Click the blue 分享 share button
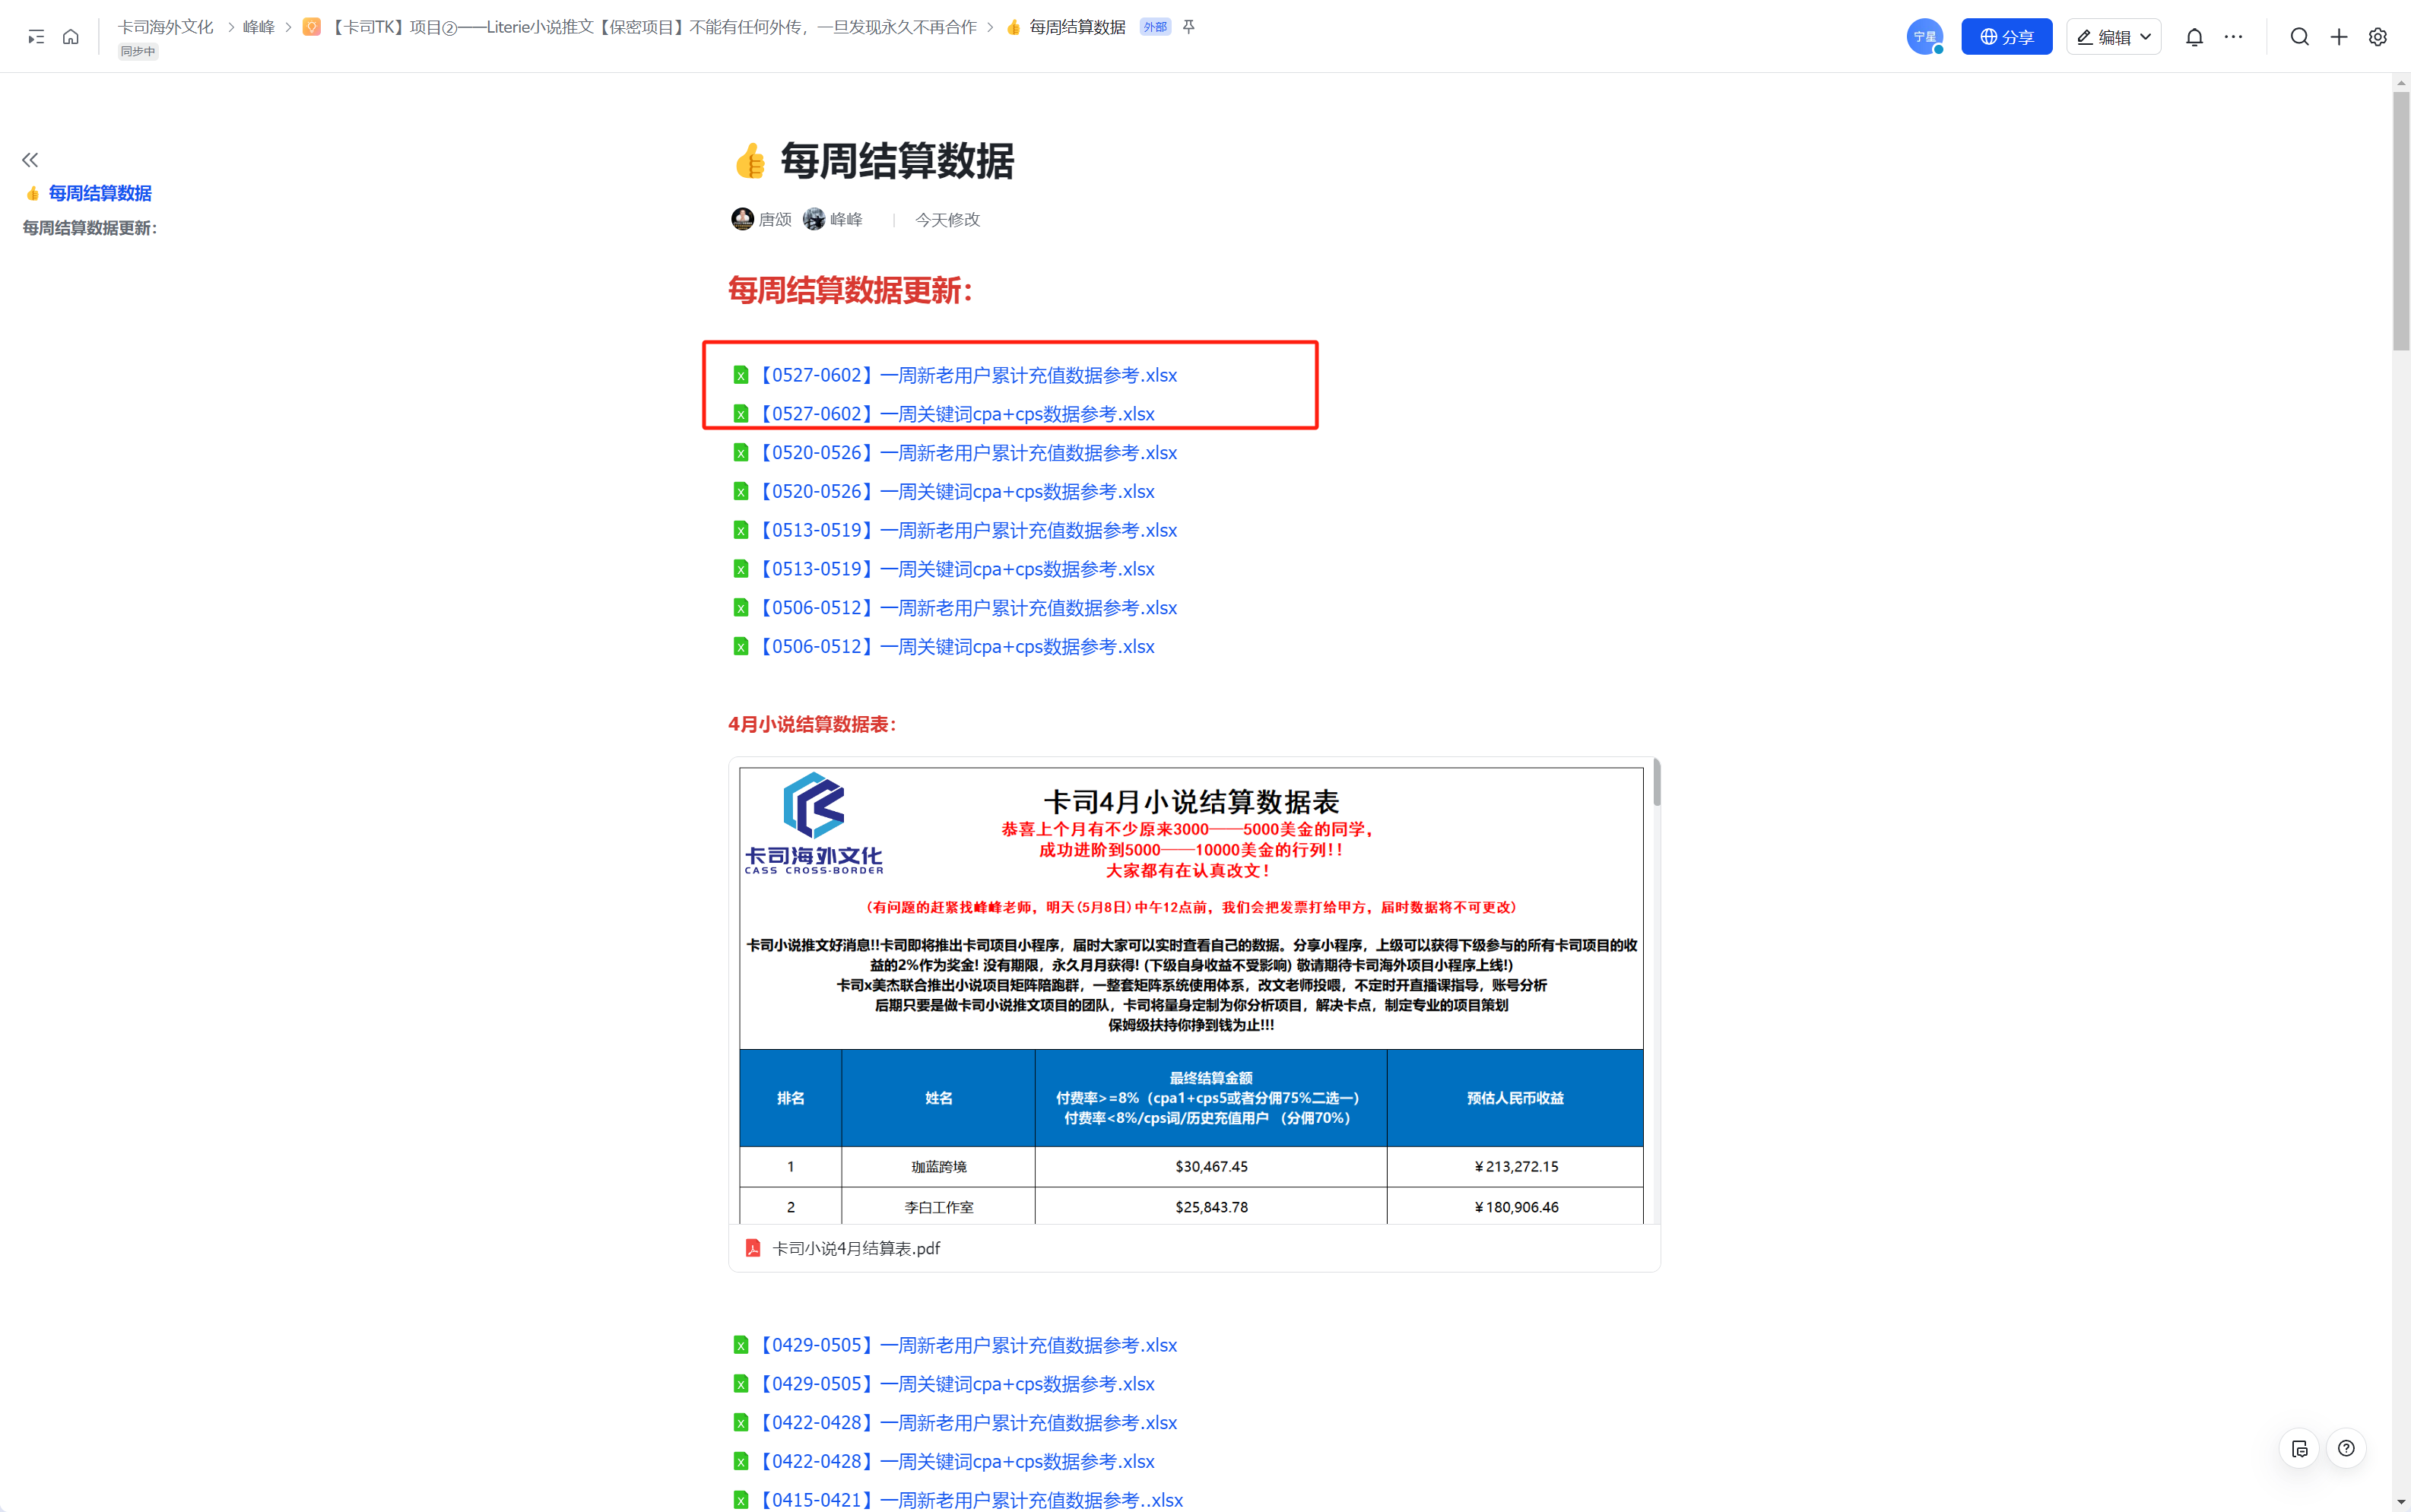This screenshot has height=1512, width=2411. [2006, 37]
